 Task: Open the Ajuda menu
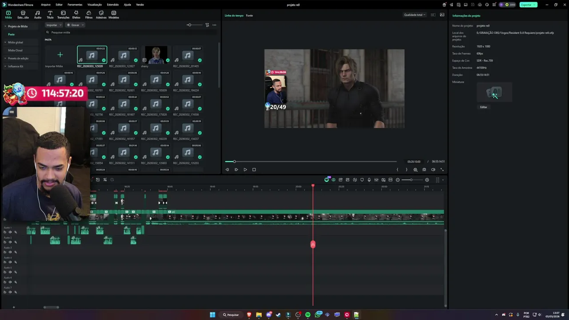coord(128,4)
